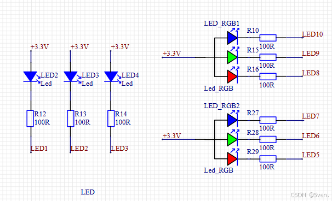Click the red diode of LED_RGB2
Viewport: 332px width, 201px height.
point(232,159)
